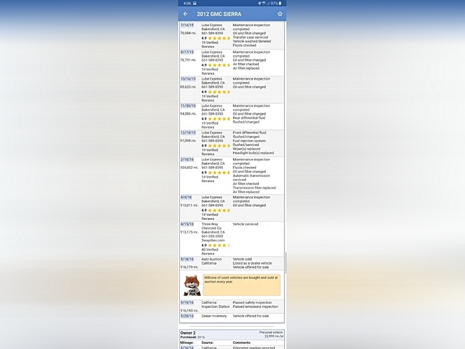Screen dimensions: 465x349
Task: Favorite this 2012 GMC Sierra with star
Action: (x=280, y=14)
